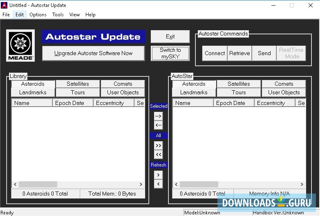Sort Library list by Epoch Date column
320x216 pixels.
(x=73, y=103)
